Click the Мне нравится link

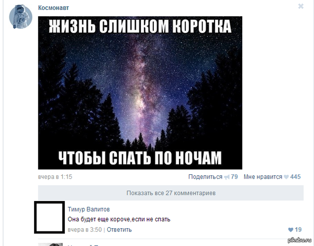pyautogui.click(x=263, y=177)
